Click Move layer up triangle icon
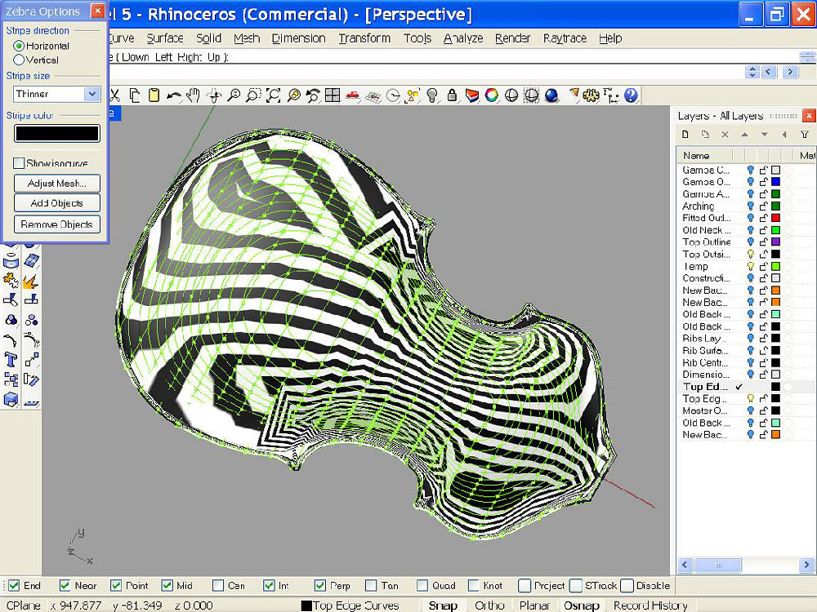817x612 pixels. (744, 135)
